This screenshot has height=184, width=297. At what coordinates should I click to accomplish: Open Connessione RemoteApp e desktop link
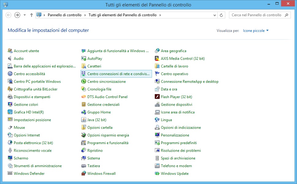point(190,82)
